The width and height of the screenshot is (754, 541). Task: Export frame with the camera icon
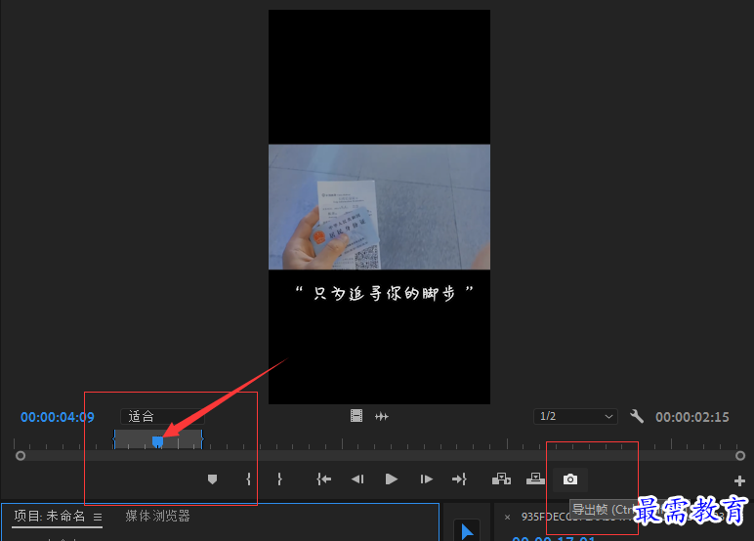[x=570, y=479]
